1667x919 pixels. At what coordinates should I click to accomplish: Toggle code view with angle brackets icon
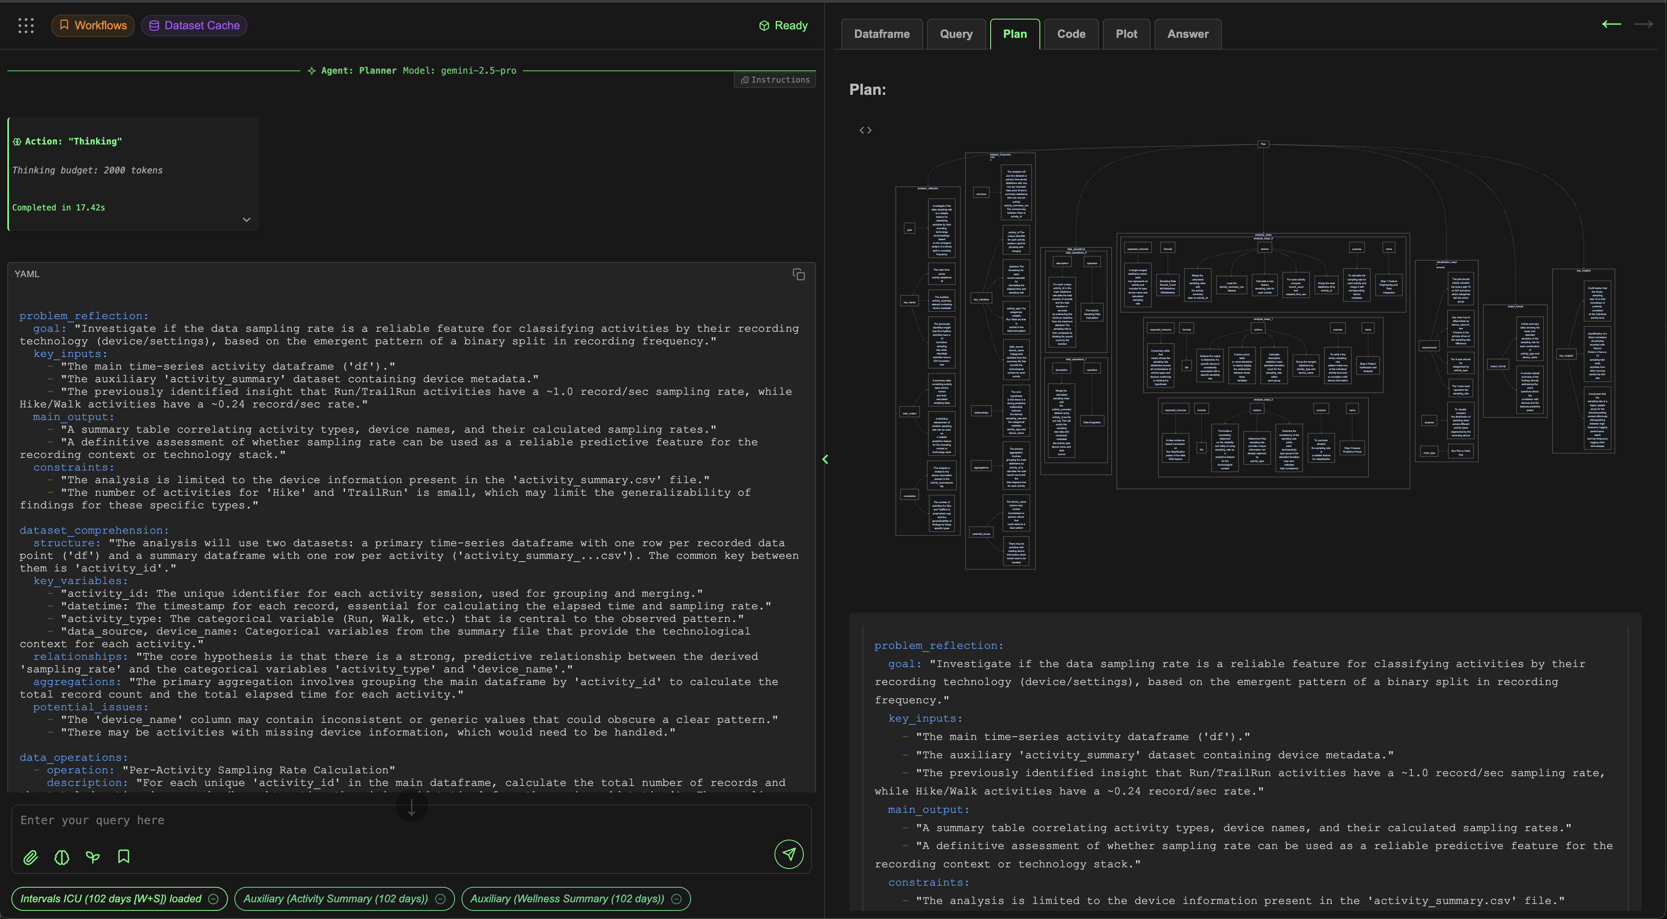(x=865, y=130)
